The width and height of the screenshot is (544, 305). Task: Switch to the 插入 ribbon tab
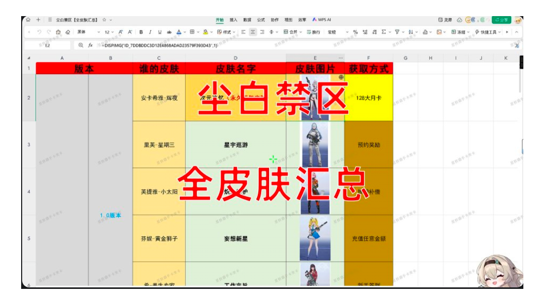click(233, 20)
